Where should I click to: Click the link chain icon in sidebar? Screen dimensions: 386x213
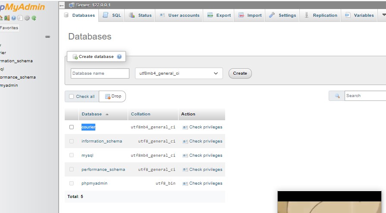(47, 37)
